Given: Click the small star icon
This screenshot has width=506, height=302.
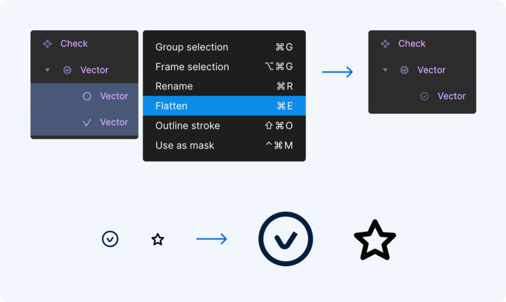Looking at the screenshot, I should 158,239.
